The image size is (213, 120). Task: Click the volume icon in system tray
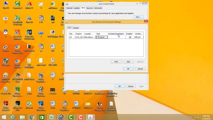click(198, 117)
